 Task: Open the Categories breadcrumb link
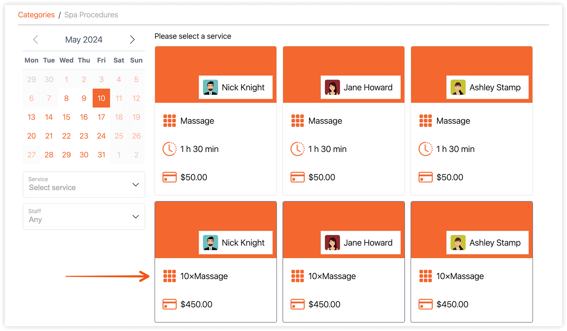coord(36,15)
